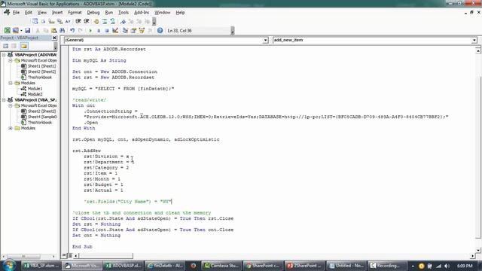
Task: Click the code window horizontal scrollbar
Action: point(106,256)
